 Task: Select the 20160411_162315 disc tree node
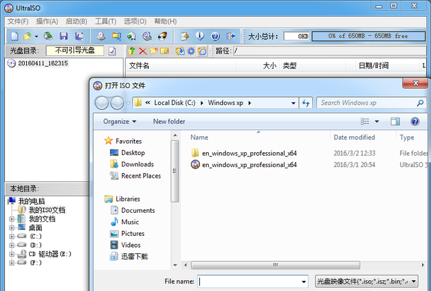coord(43,63)
